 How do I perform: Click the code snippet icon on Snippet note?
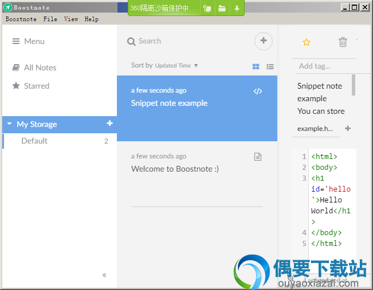point(258,91)
